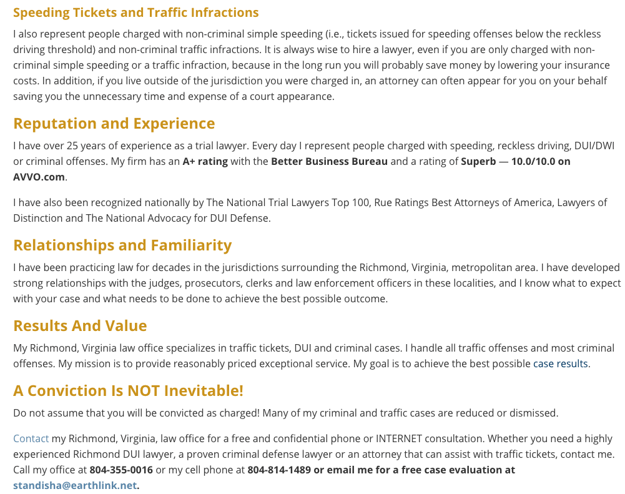Viewport: 625px width, 494px height.
Task: Follow the Contact link
Action: [31, 438]
